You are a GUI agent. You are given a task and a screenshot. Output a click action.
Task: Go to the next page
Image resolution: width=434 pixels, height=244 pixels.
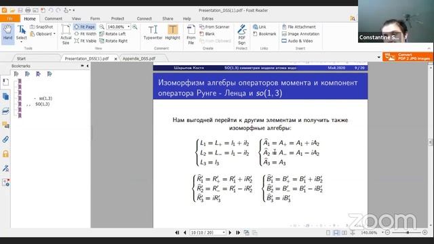[x=230, y=232]
